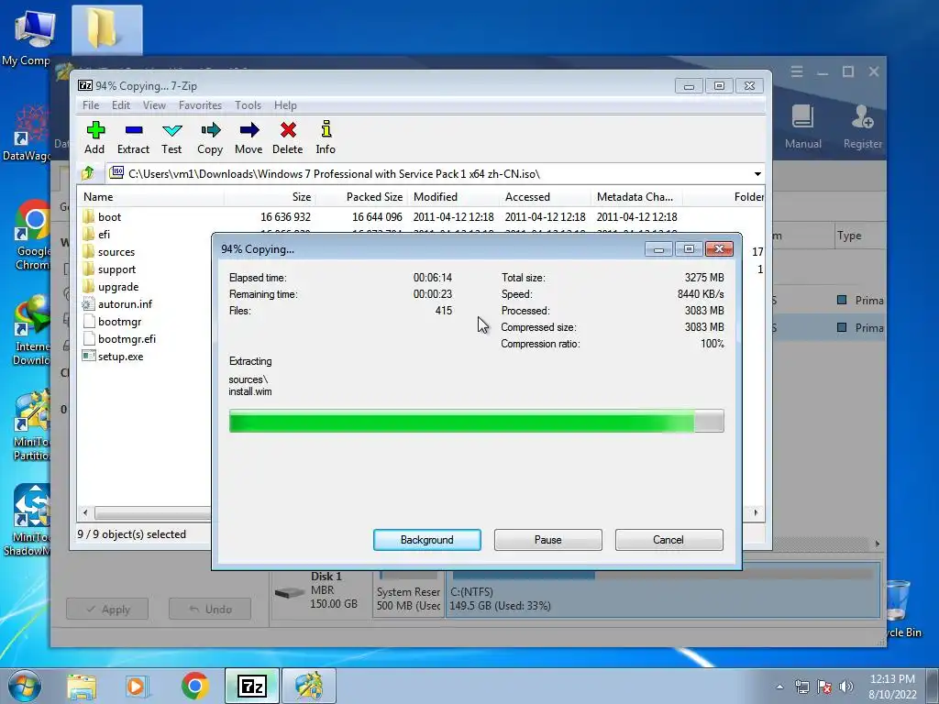Open the Tools menu

[x=248, y=105]
